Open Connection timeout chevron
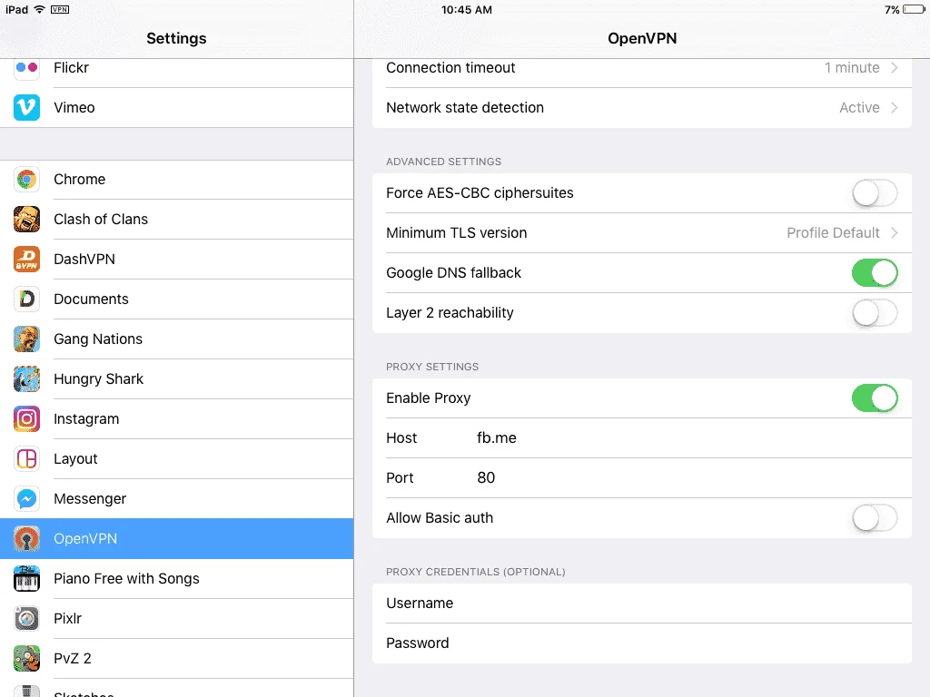The height and width of the screenshot is (697, 930). [895, 67]
